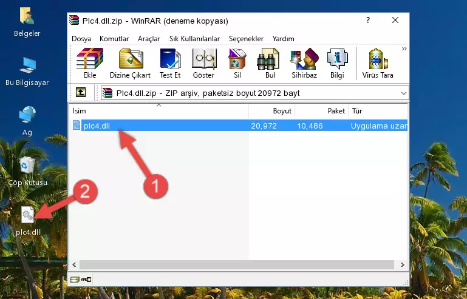Click the horizontal scrollbar track

[x=237, y=265]
